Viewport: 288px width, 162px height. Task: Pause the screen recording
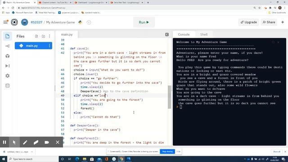point(4,142)
